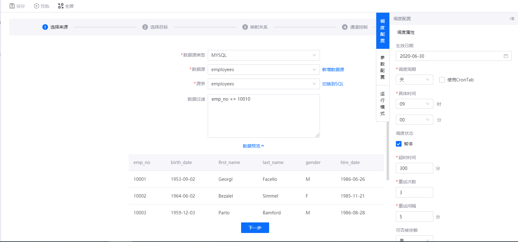This screenshot has height=242, width=518.
Task: Open the minute dropdown showing 00
Action: coord(414,120)
